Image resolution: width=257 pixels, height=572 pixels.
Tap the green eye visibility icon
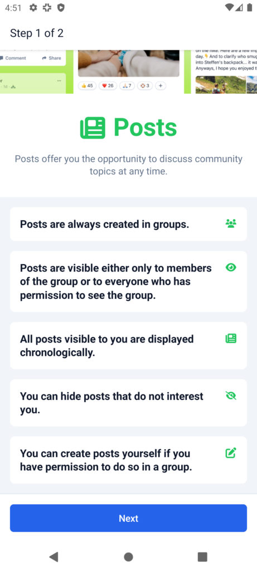pyautogui.click(x=231, y=268)
